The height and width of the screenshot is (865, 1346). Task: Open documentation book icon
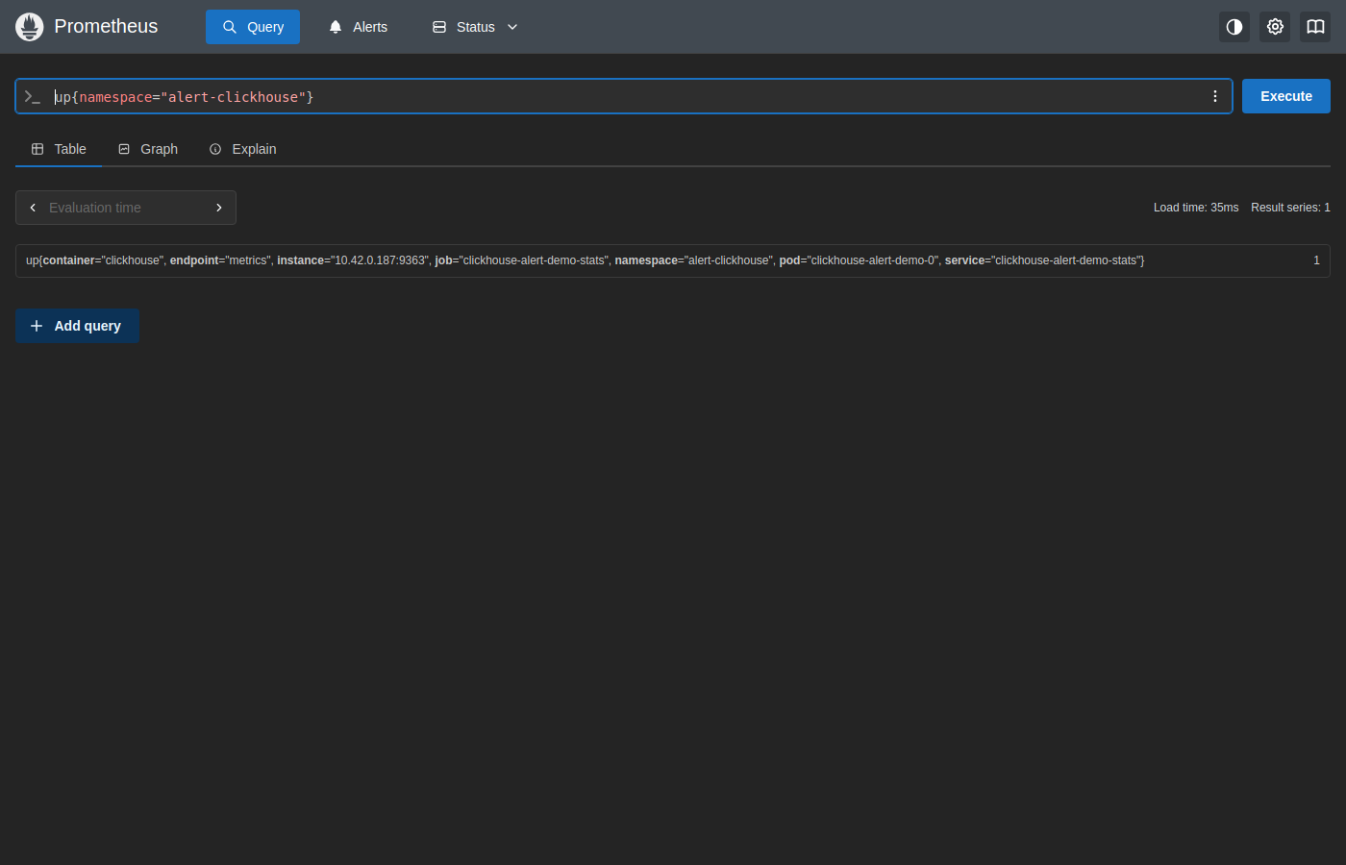(x=1315, y=27)
